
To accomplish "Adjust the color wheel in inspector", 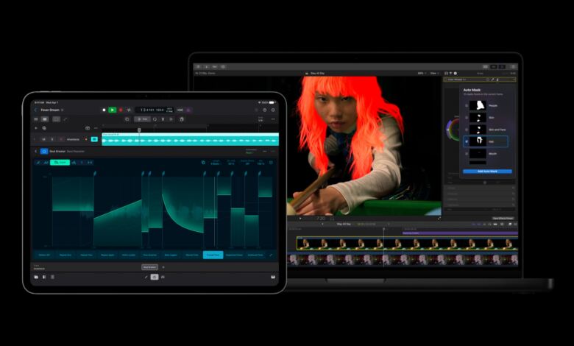I will [x=453, y=130].
